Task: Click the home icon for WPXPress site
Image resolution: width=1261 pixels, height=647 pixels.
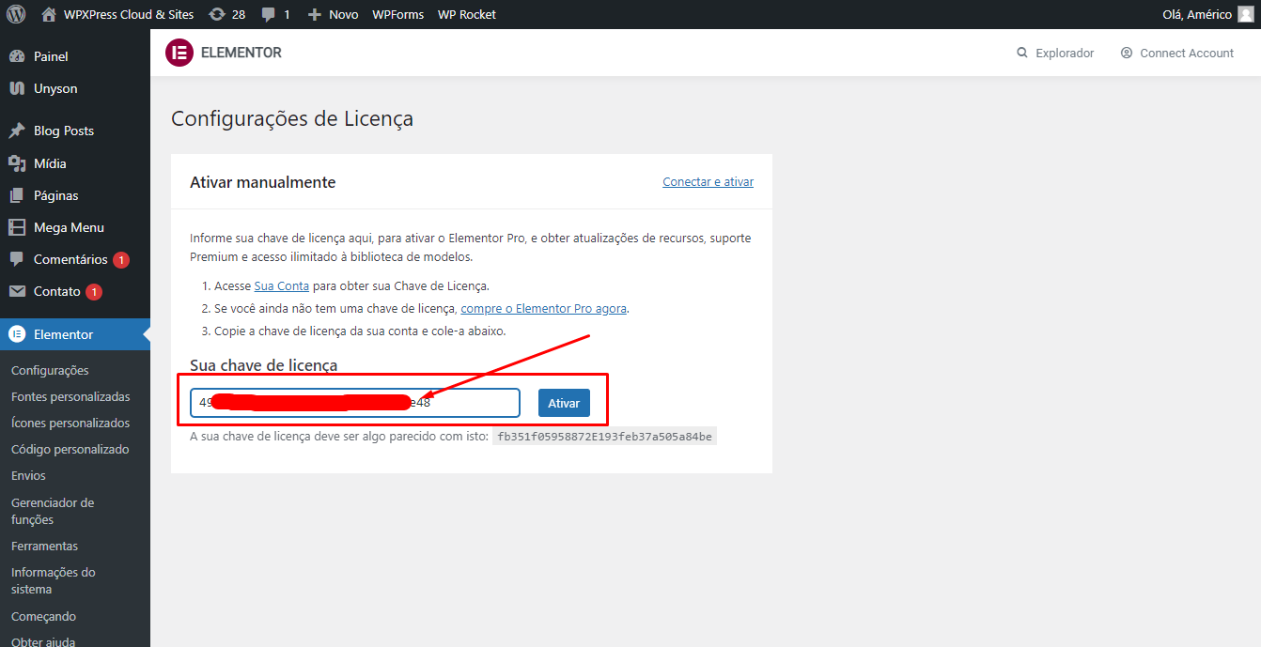Action: 49,14
